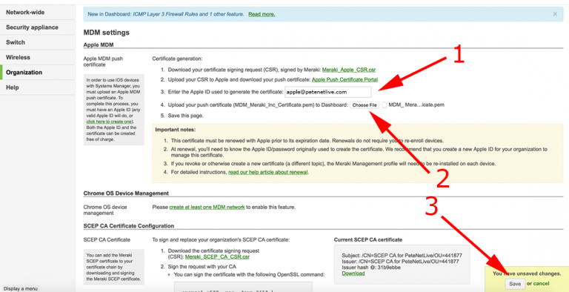Open the Security appliance menu
569x292 pixels.
click(x=37, y=27)
